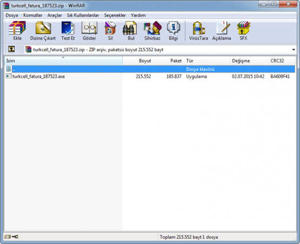The image size is (300, 244).
Task: Launch the Sihirbaz wizard icon
Action: tap(152, 28)
